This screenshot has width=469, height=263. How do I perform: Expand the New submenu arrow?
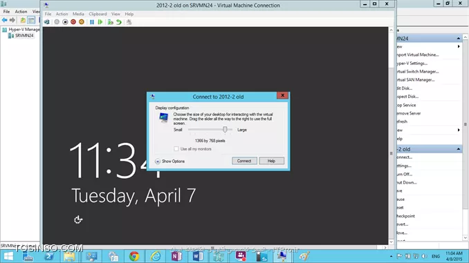pos(459,46)
